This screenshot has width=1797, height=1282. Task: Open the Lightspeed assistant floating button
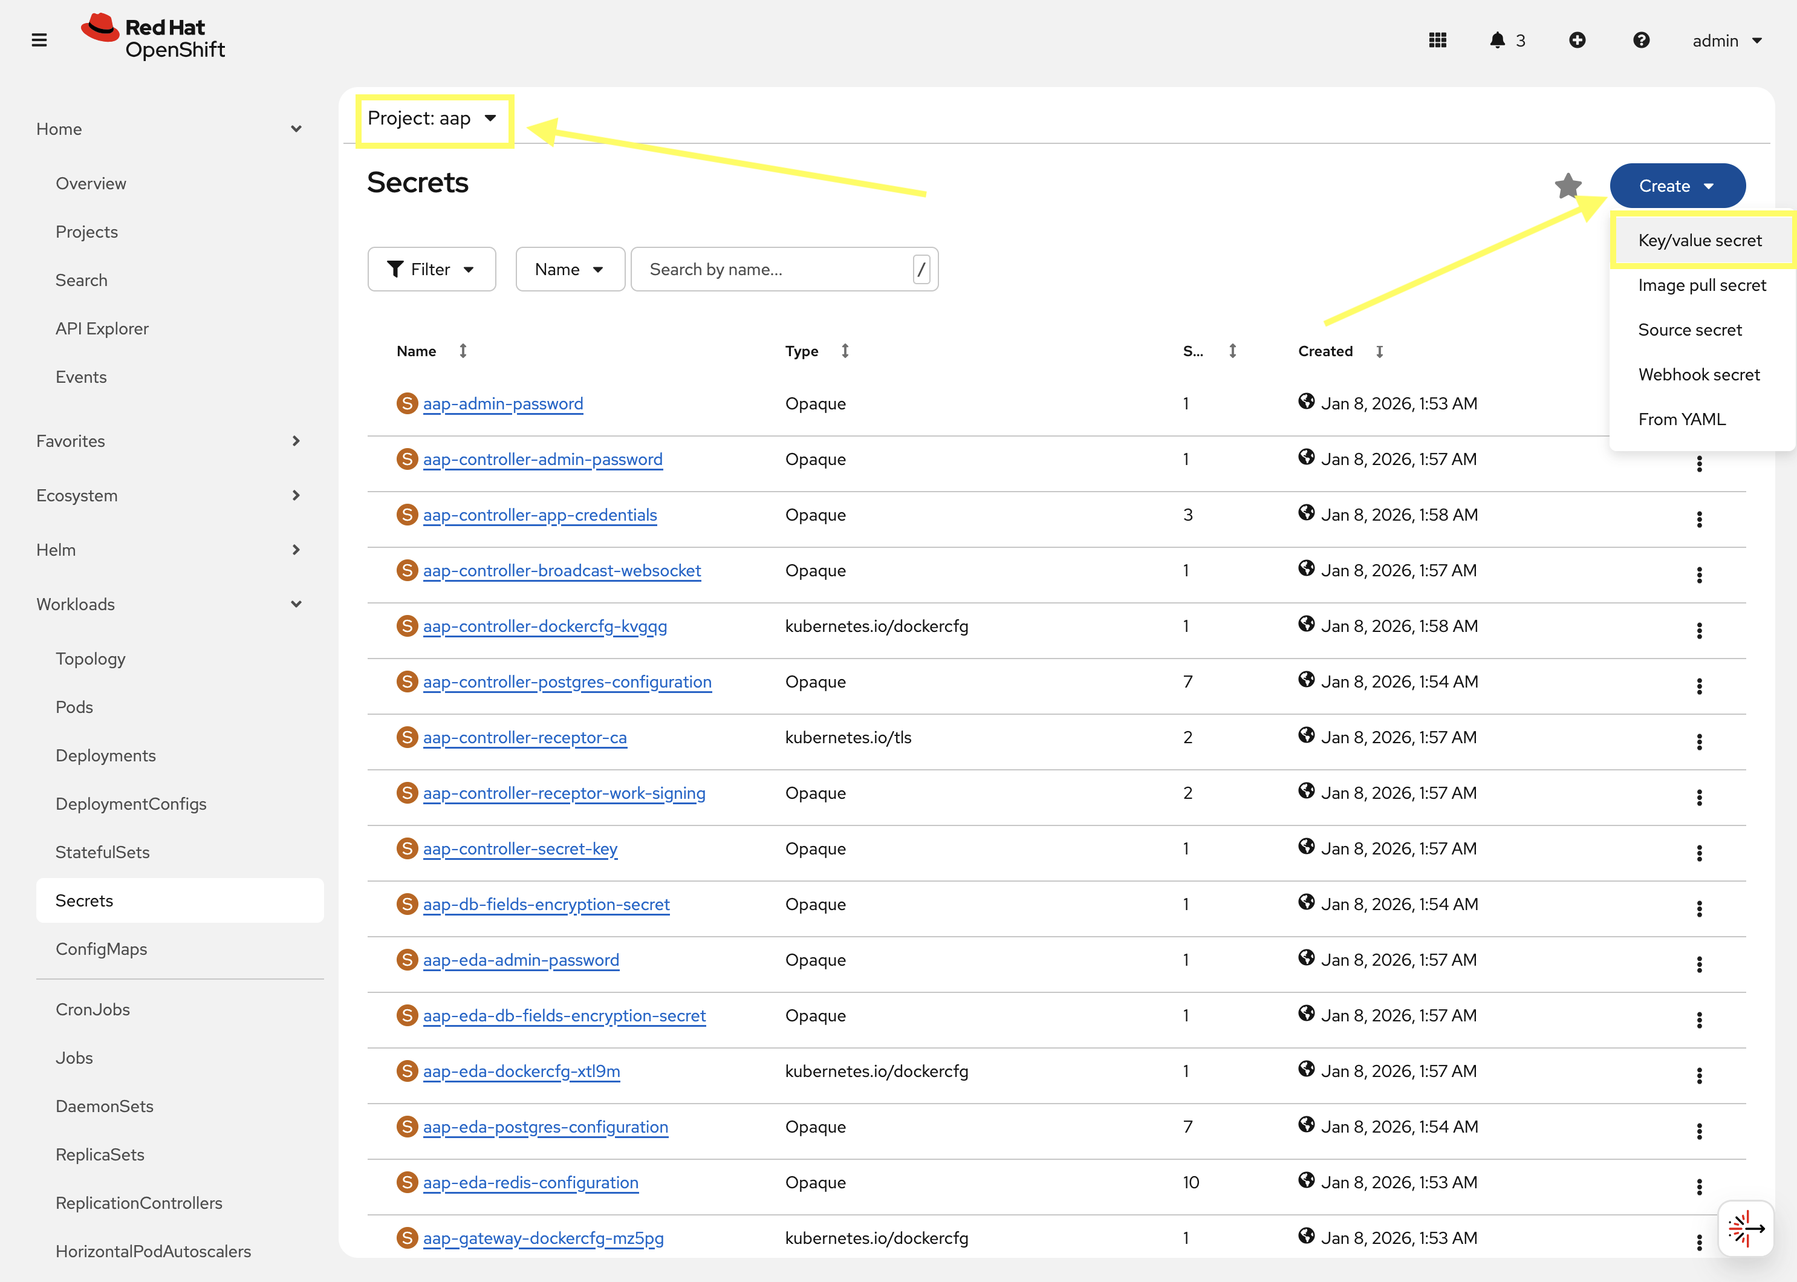tap(1745, 1228)
